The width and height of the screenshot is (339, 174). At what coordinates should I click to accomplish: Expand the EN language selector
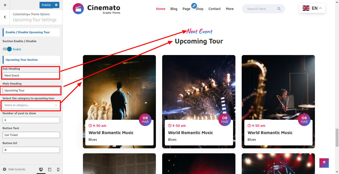[x=312, y=8]
